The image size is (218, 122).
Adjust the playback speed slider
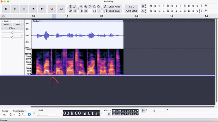tap(154, 111)
